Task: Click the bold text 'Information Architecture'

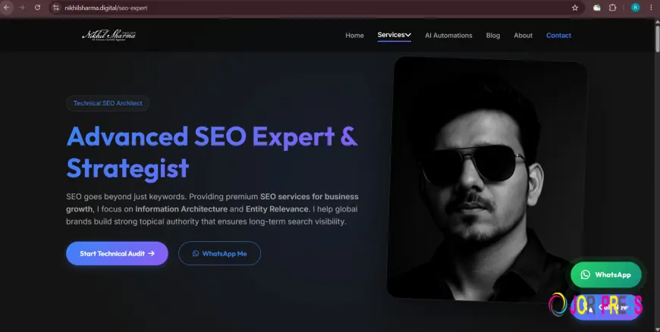Action: 181,209
